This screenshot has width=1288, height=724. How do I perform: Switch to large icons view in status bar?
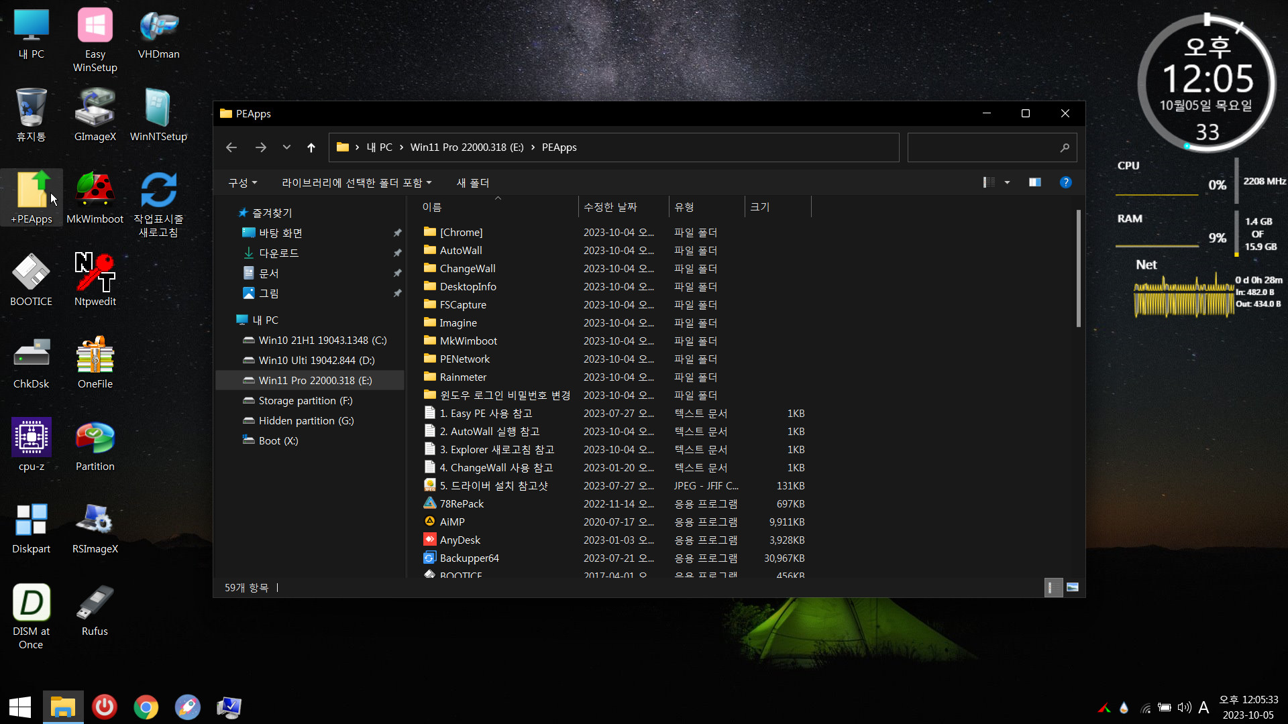(x=1072, y=587)
